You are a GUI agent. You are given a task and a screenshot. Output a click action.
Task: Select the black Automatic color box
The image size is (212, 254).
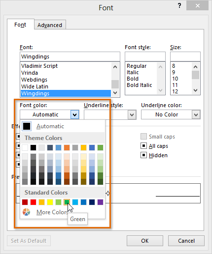(27, 126)
